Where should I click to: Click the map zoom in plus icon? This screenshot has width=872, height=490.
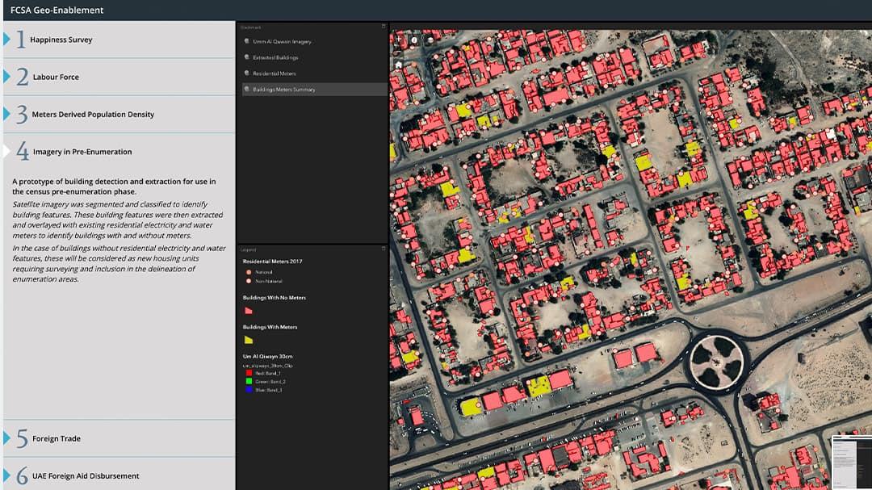click(x=399, y=40)
